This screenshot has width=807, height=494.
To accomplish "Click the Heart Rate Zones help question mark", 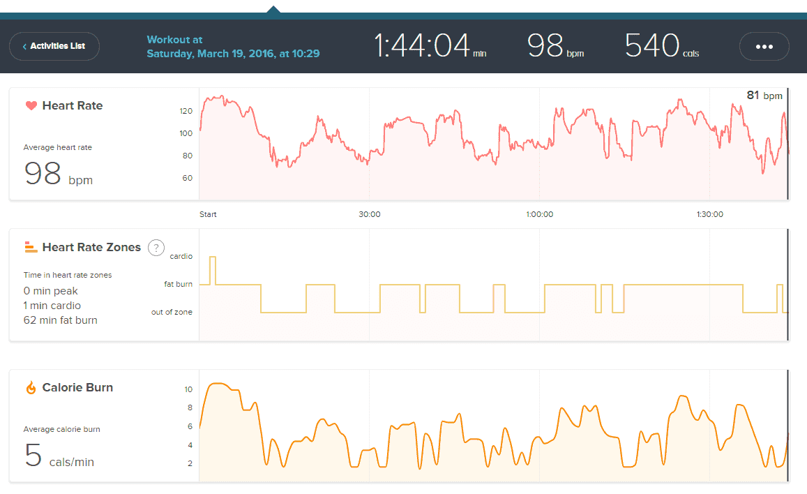I will (x=156, y=248).
